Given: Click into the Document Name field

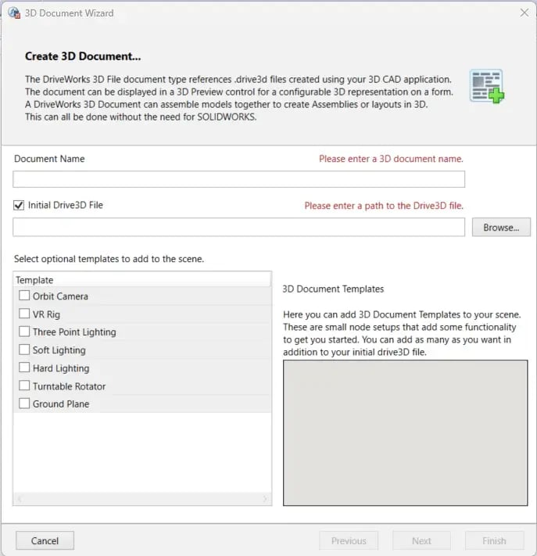Looking at the screenshot, I should tap(239, 179).
